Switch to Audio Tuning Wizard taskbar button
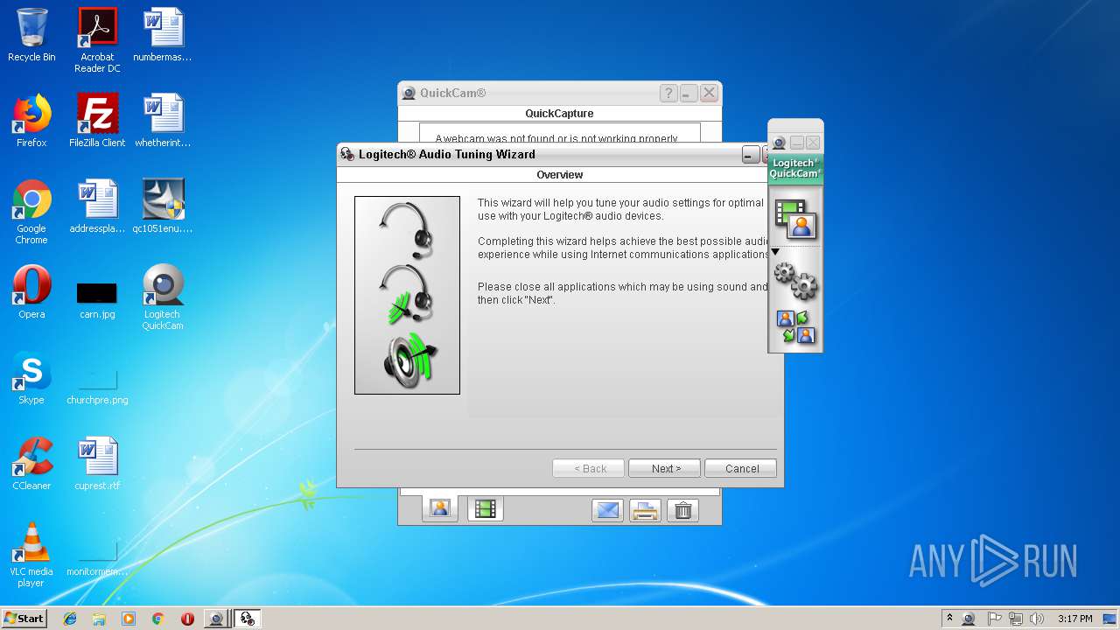1120x630 pixels. pyautogui.click(x=247, y=619)
